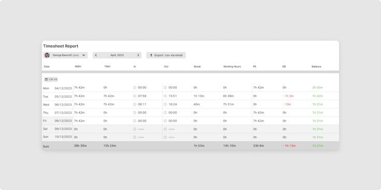Click the 14h 10m working hours sum
This screenshot has height=190, width=381.
(229, 146)
